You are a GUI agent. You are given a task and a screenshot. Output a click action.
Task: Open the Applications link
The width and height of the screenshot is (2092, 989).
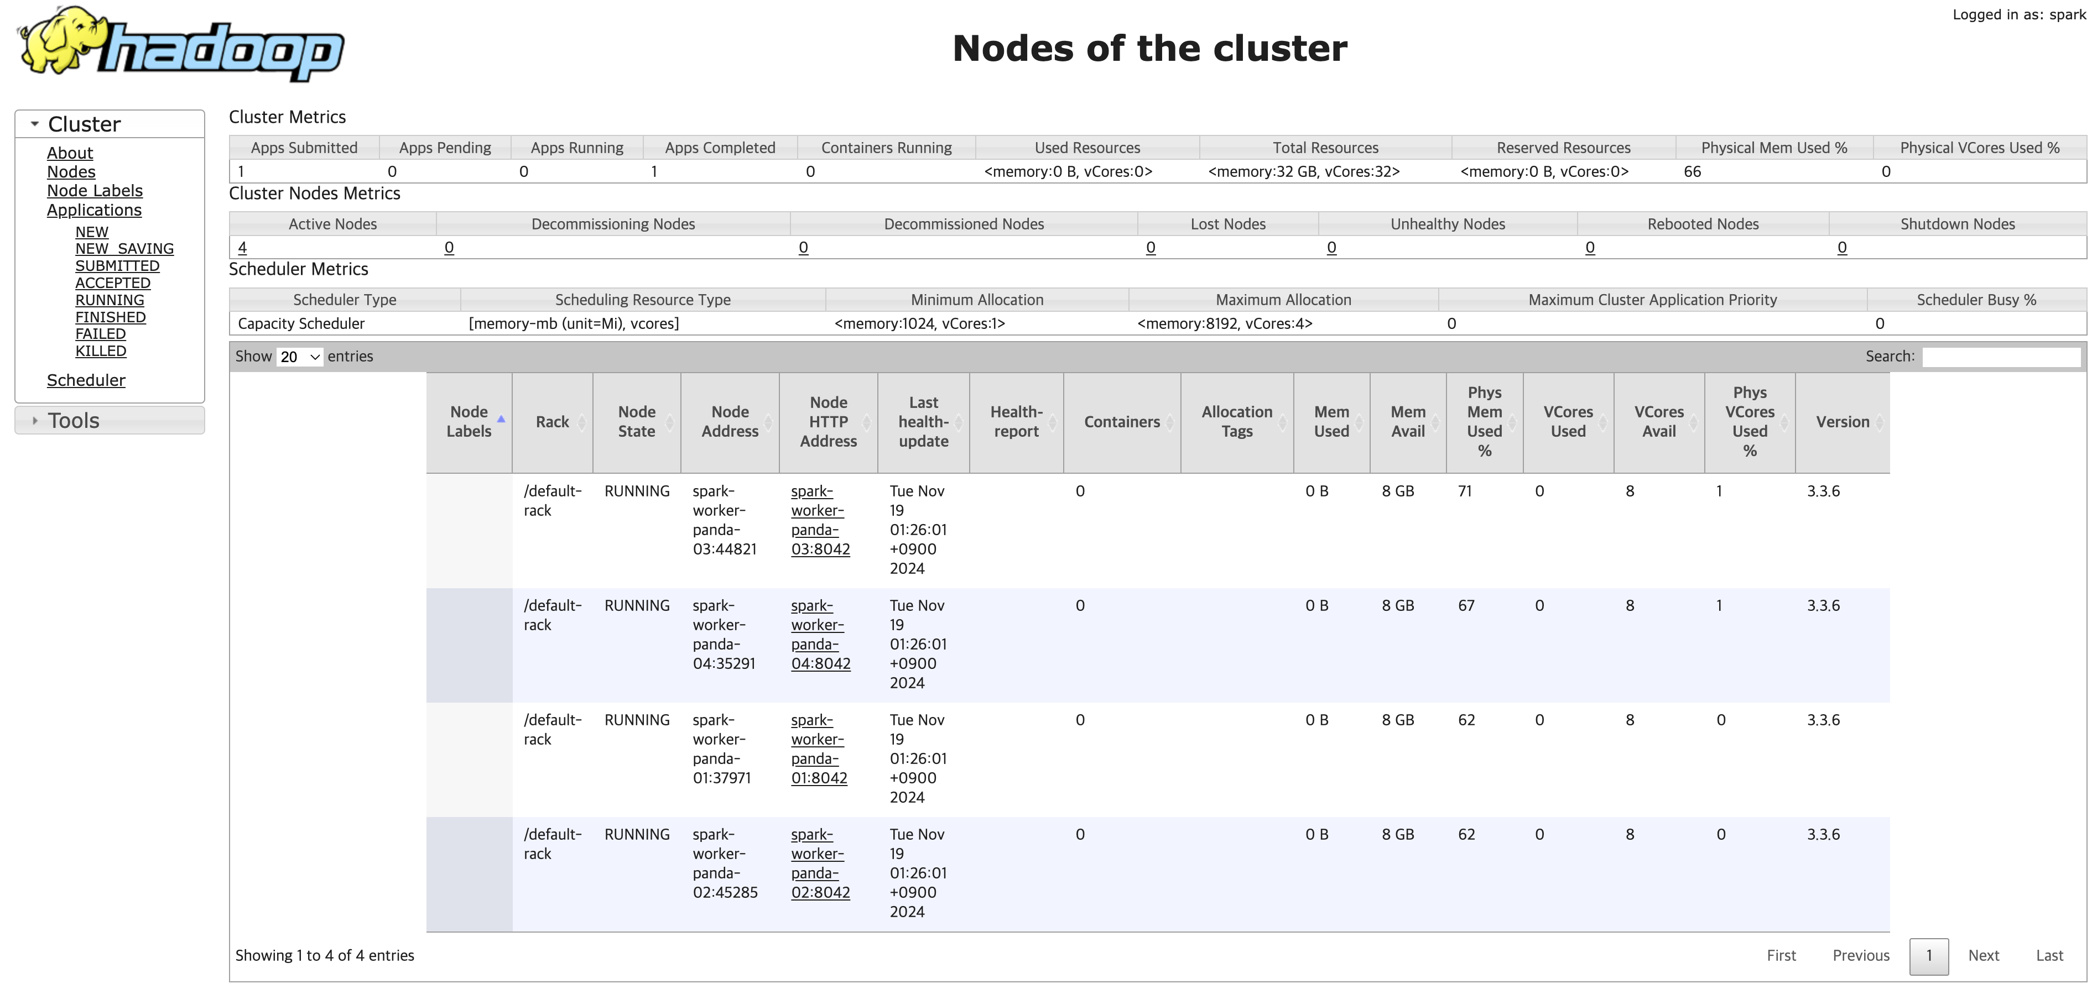[94, 210]
